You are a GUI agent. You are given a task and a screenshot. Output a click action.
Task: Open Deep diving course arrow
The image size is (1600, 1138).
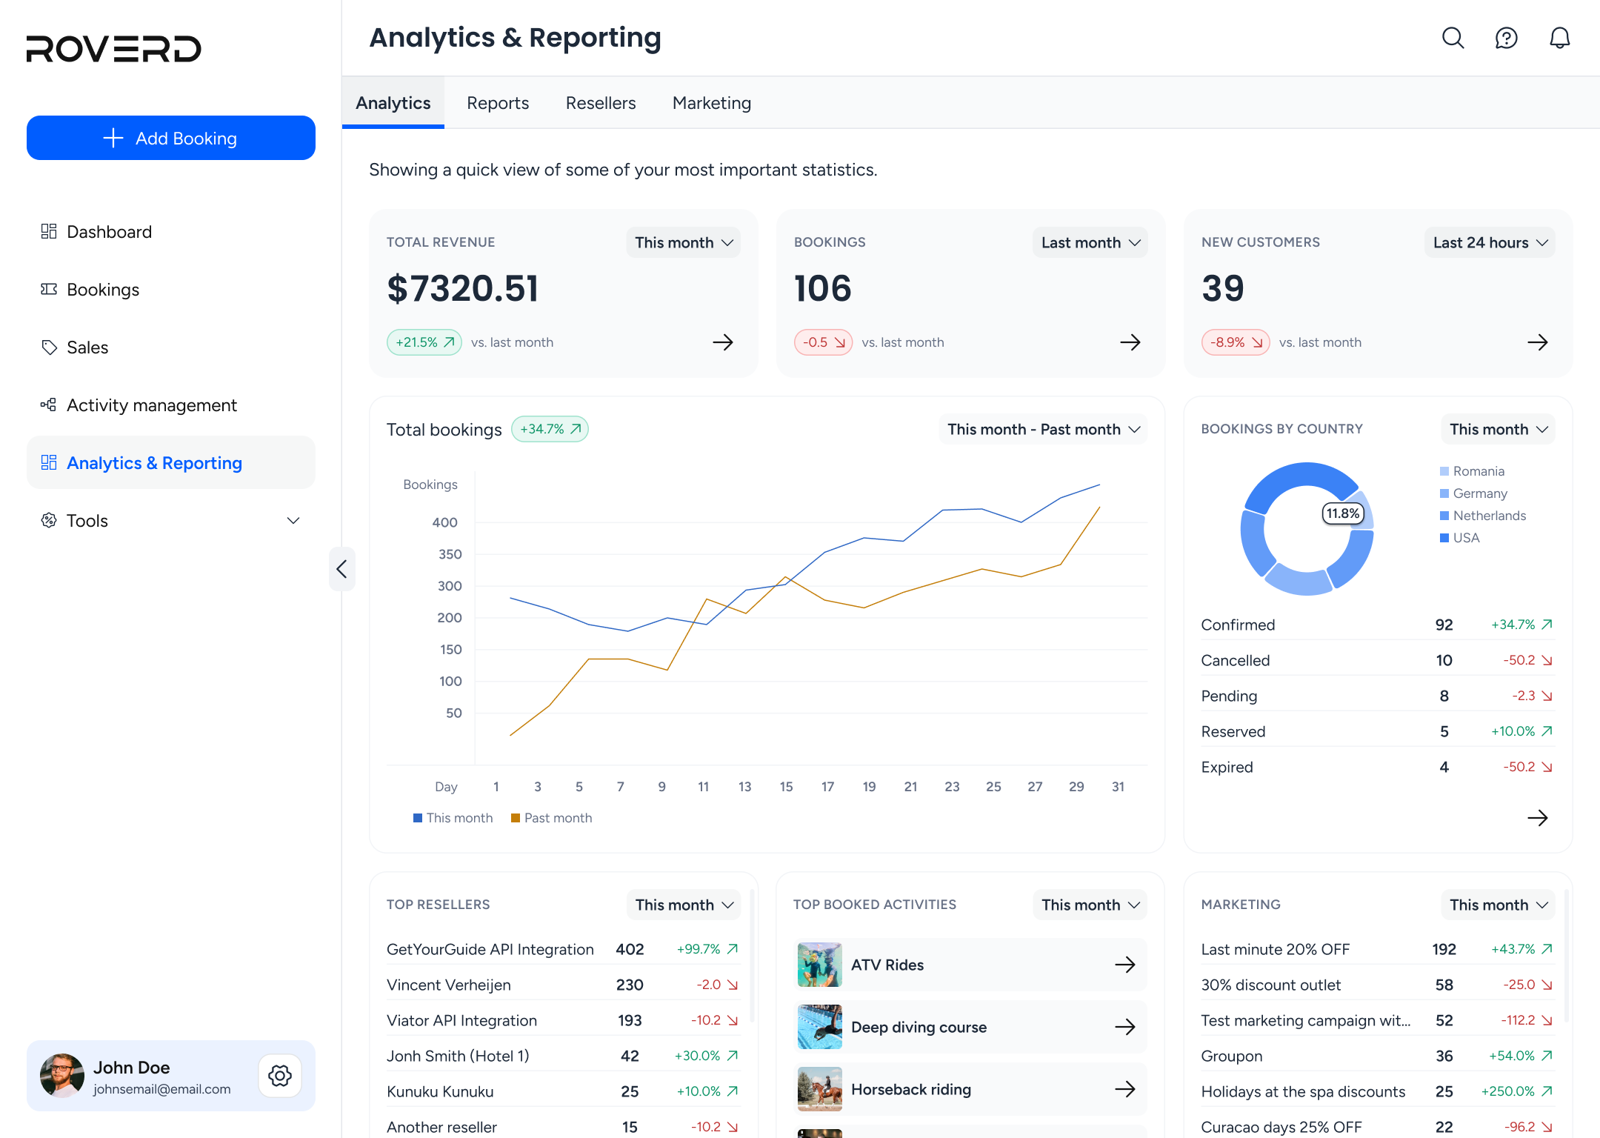click(1124, 1027)
